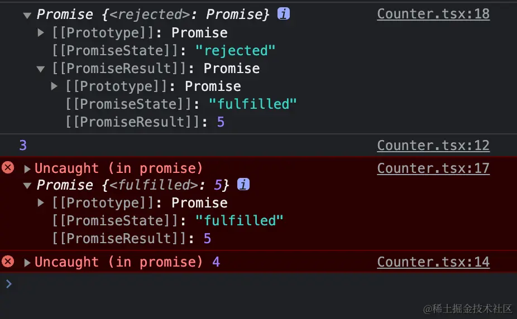Click the nested "fulfilled" PromiseState value
The image size is (517, 319).
(253, 104)
